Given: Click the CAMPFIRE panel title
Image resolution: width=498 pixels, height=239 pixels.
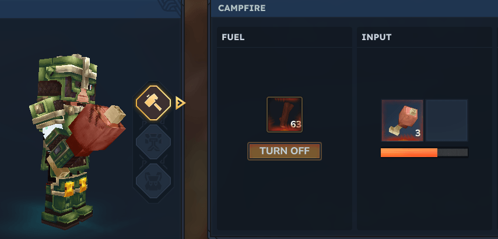Looking at the screenshot, I should [x=241, y=8].
